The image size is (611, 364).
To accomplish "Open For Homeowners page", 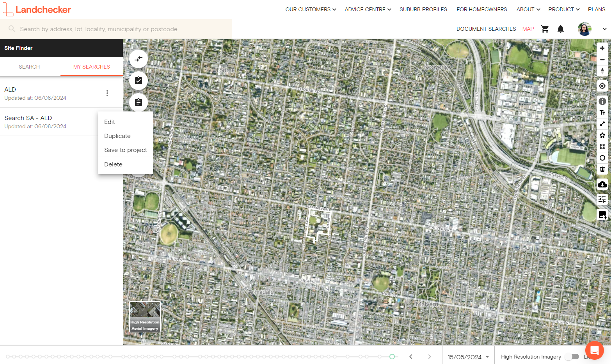I will pyautogui.click(x=482, y=9).
